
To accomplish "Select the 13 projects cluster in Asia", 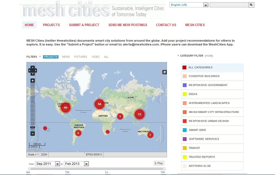I will pyautogui.click(x=140, y=114).
